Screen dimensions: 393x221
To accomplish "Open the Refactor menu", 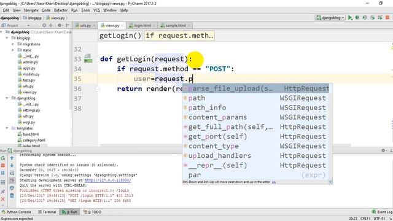I will point(61,10).
